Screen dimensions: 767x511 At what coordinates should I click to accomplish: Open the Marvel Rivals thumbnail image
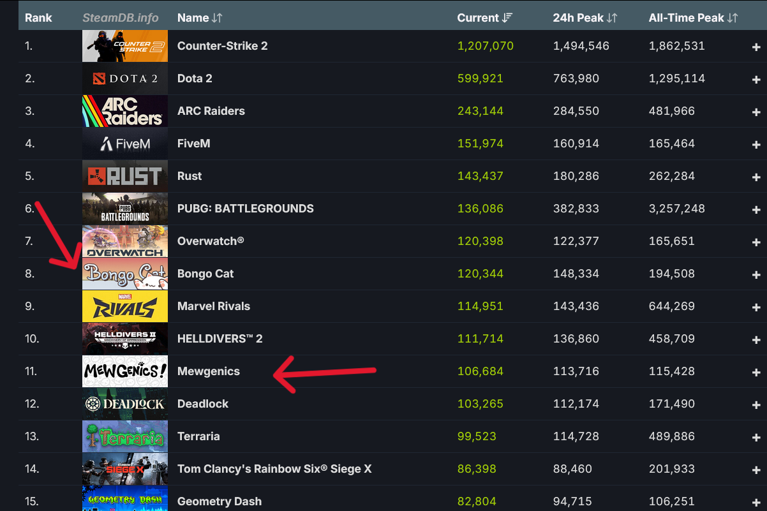[125, 306]
